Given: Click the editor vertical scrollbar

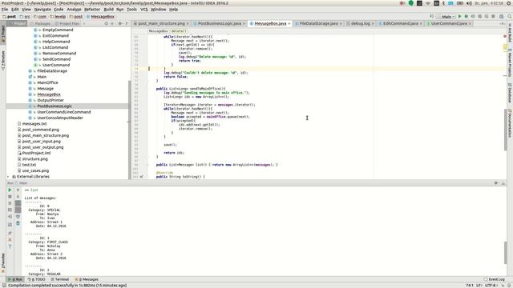Looking at the screenshot, I should (x=505, y=130).
